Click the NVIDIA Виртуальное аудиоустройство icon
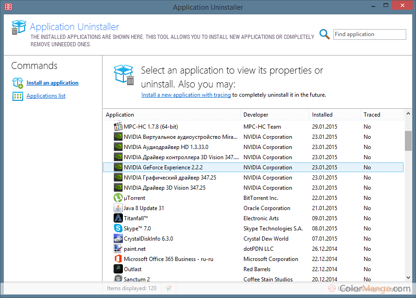 click(118, 137)
